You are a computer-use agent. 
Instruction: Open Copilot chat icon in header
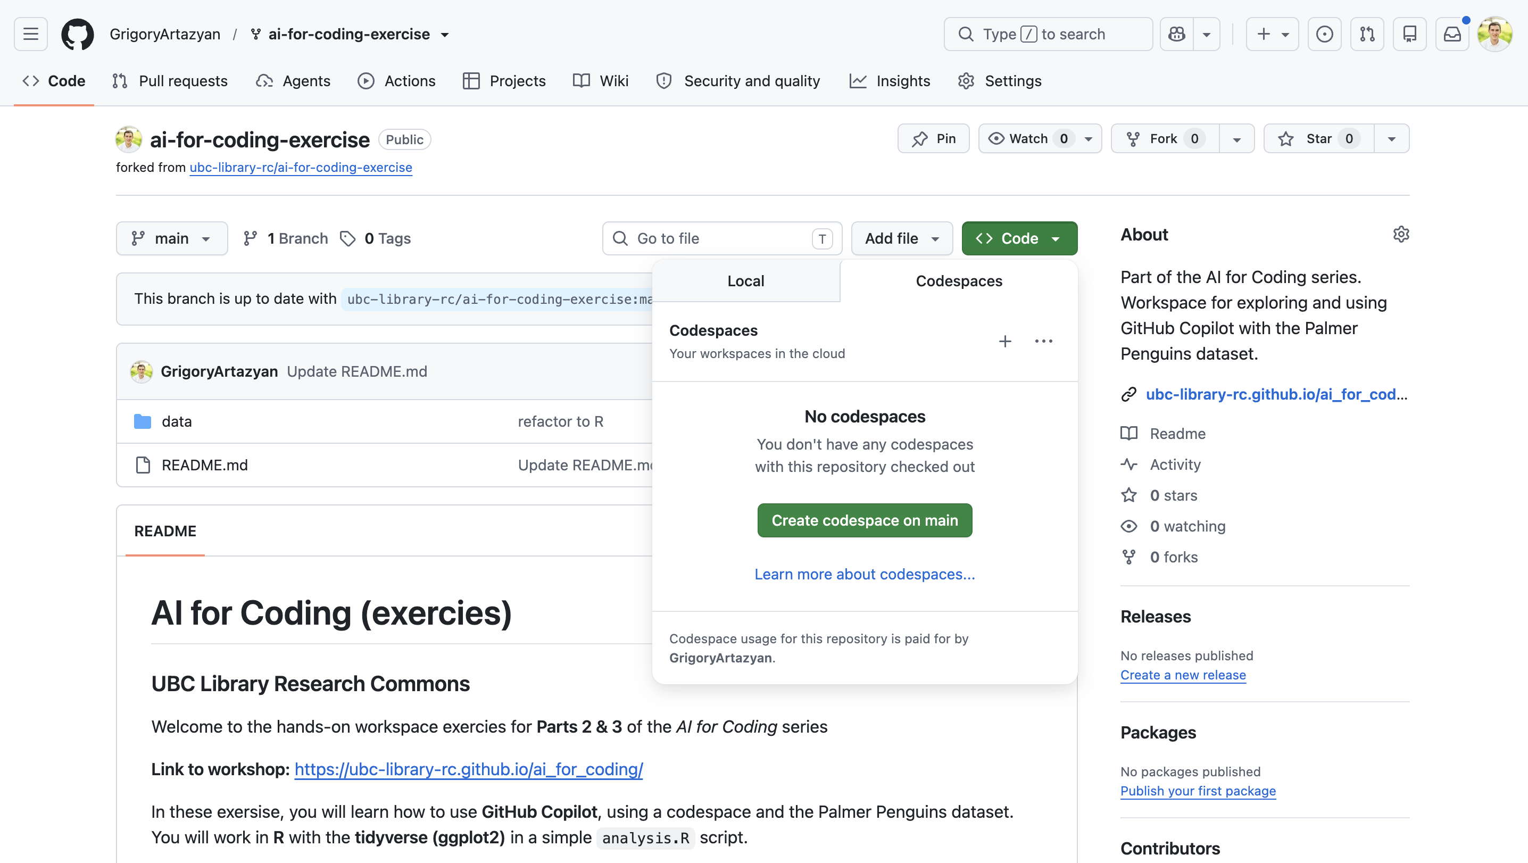pyautogui.click(x=1177, y=34)
